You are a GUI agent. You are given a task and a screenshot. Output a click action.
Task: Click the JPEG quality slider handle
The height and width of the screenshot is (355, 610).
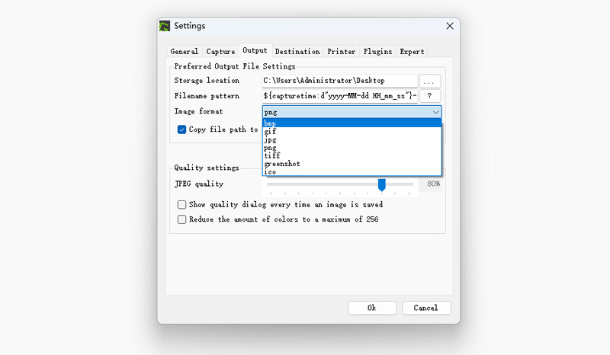[x=382, y=184]
